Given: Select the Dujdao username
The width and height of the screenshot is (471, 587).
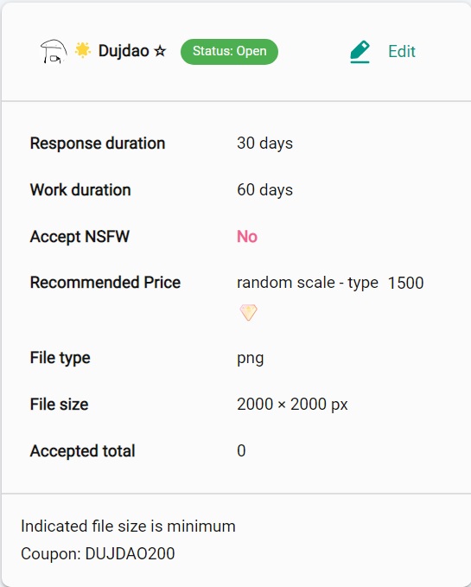Looking at the screenshot, I should coord(124,50).
